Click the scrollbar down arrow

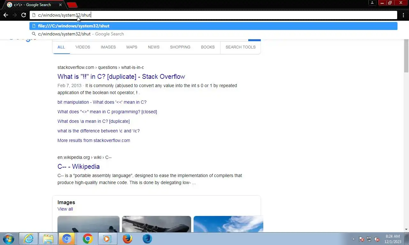coord(406,229)
